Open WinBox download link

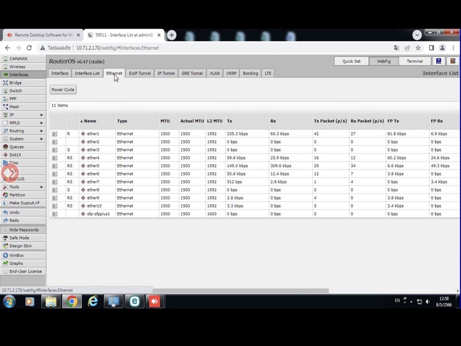point(23,255)
